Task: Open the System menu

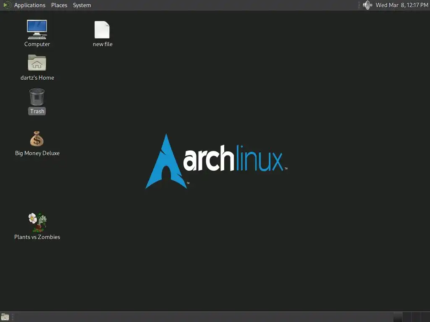Action: point(82,5)
